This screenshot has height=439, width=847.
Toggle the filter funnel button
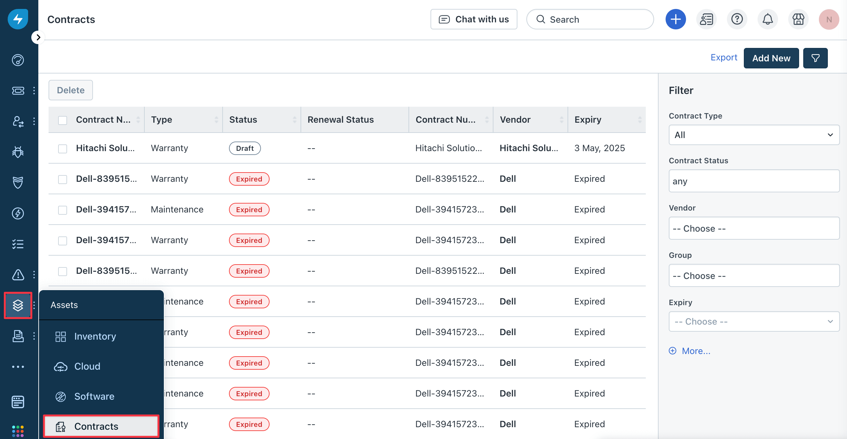pos(815,58)
